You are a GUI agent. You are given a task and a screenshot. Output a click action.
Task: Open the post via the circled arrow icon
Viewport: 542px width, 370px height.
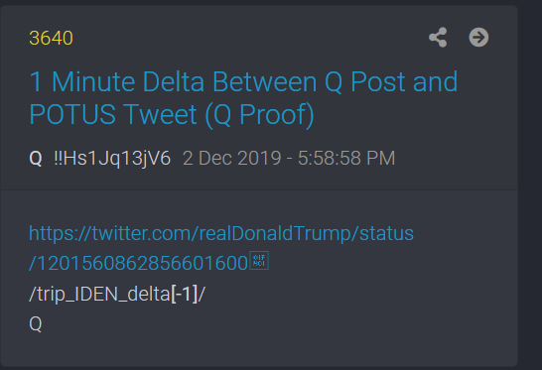478,38
